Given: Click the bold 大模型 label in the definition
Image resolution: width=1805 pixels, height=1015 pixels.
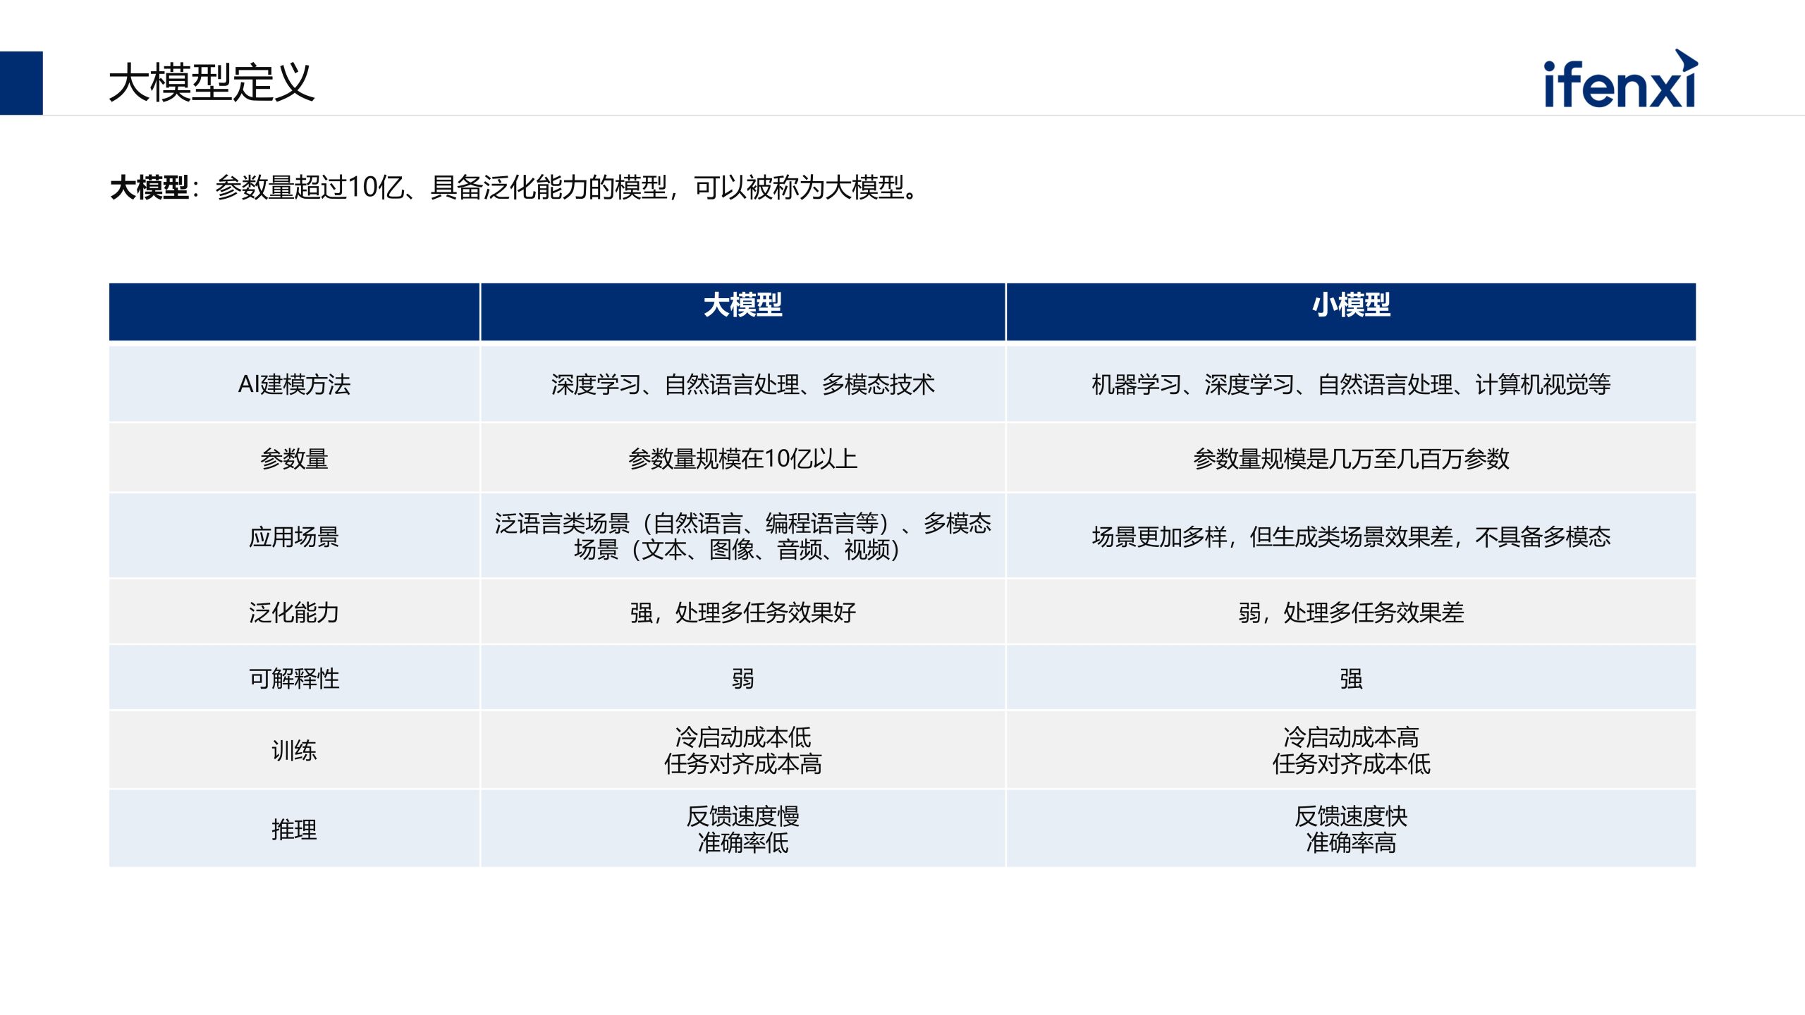Looking at the screenshot, I should (x=149, y=187).
